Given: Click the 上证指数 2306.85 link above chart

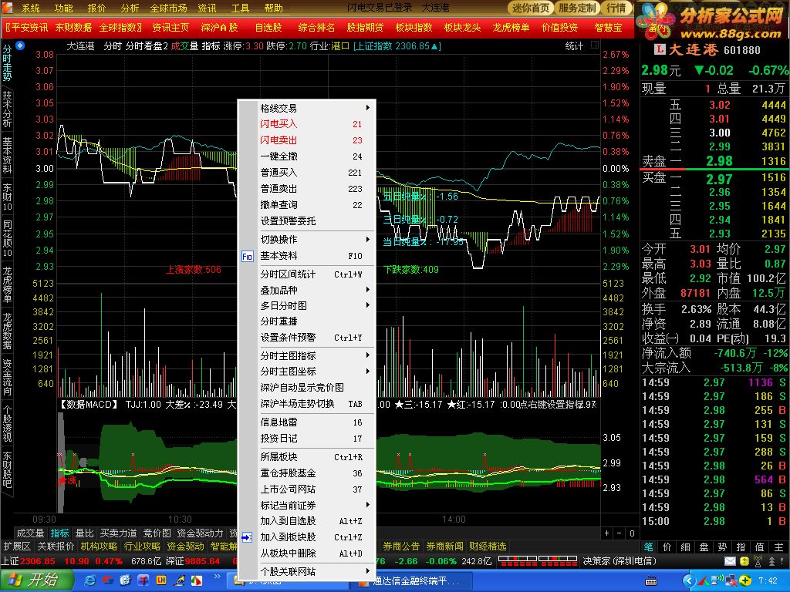Looking at the screenshot, I should (397, 45).
